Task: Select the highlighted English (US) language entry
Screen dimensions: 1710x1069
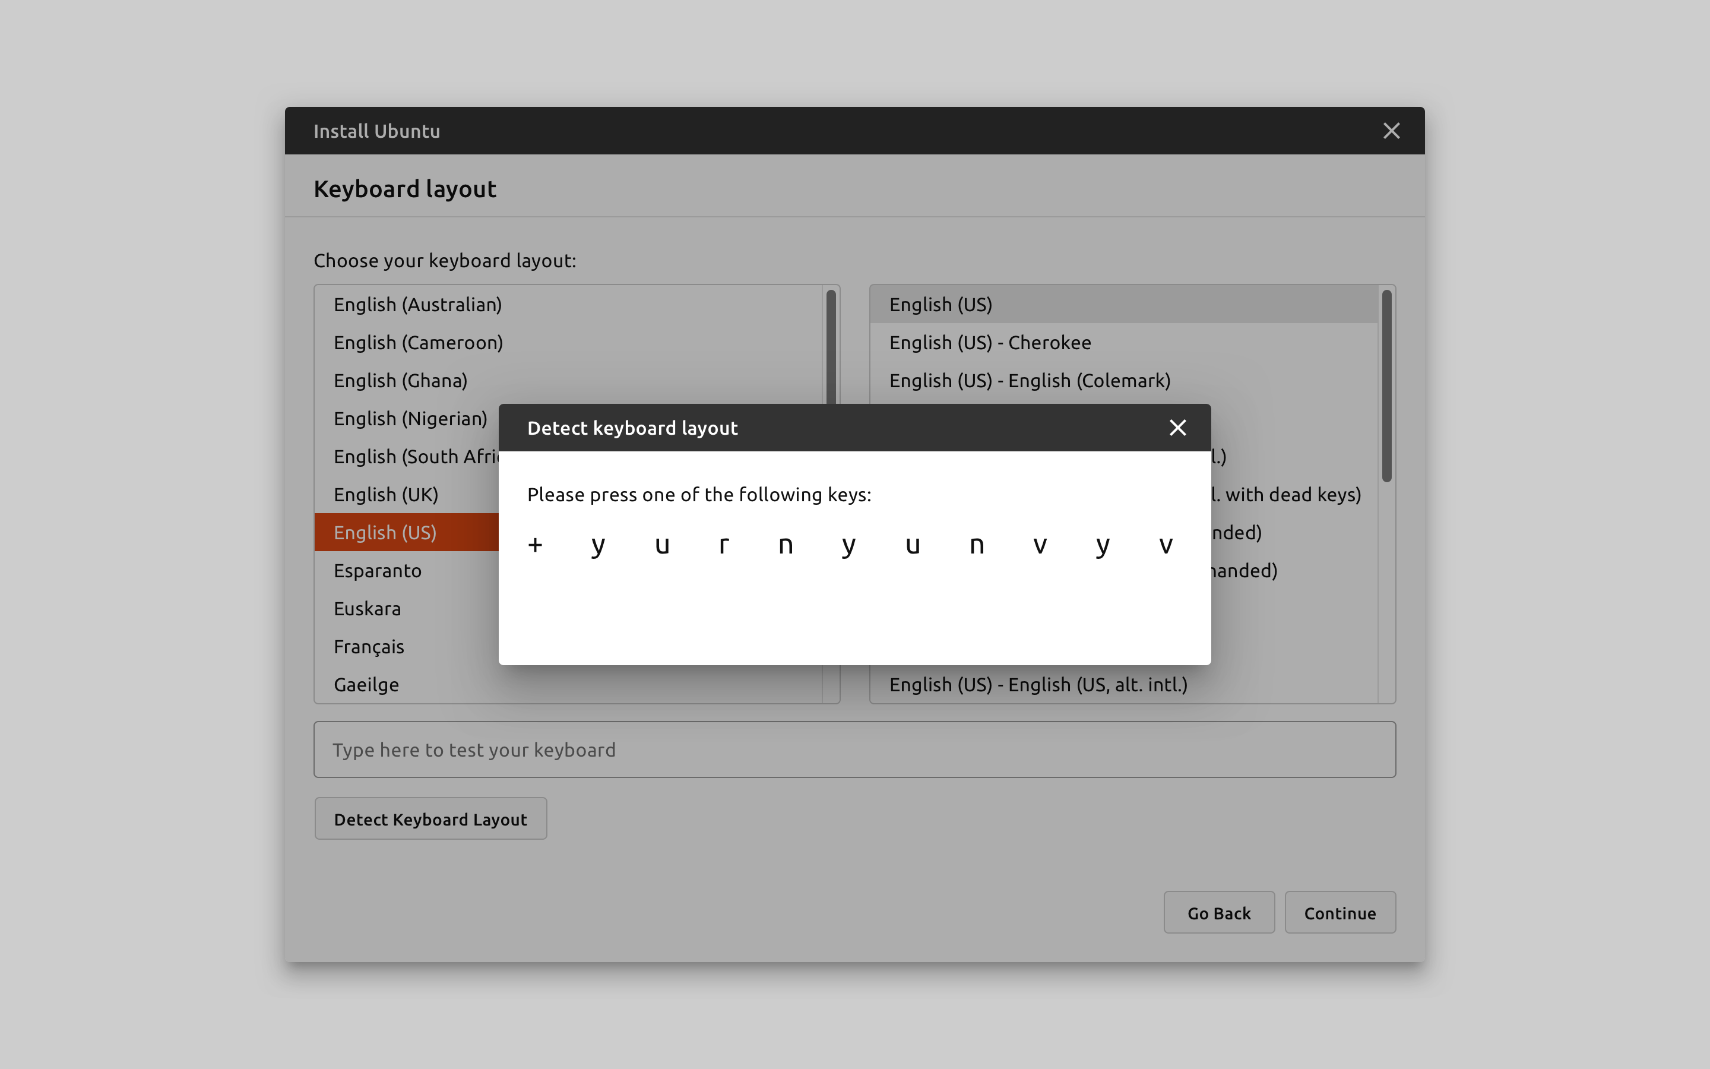Action: 386,532
